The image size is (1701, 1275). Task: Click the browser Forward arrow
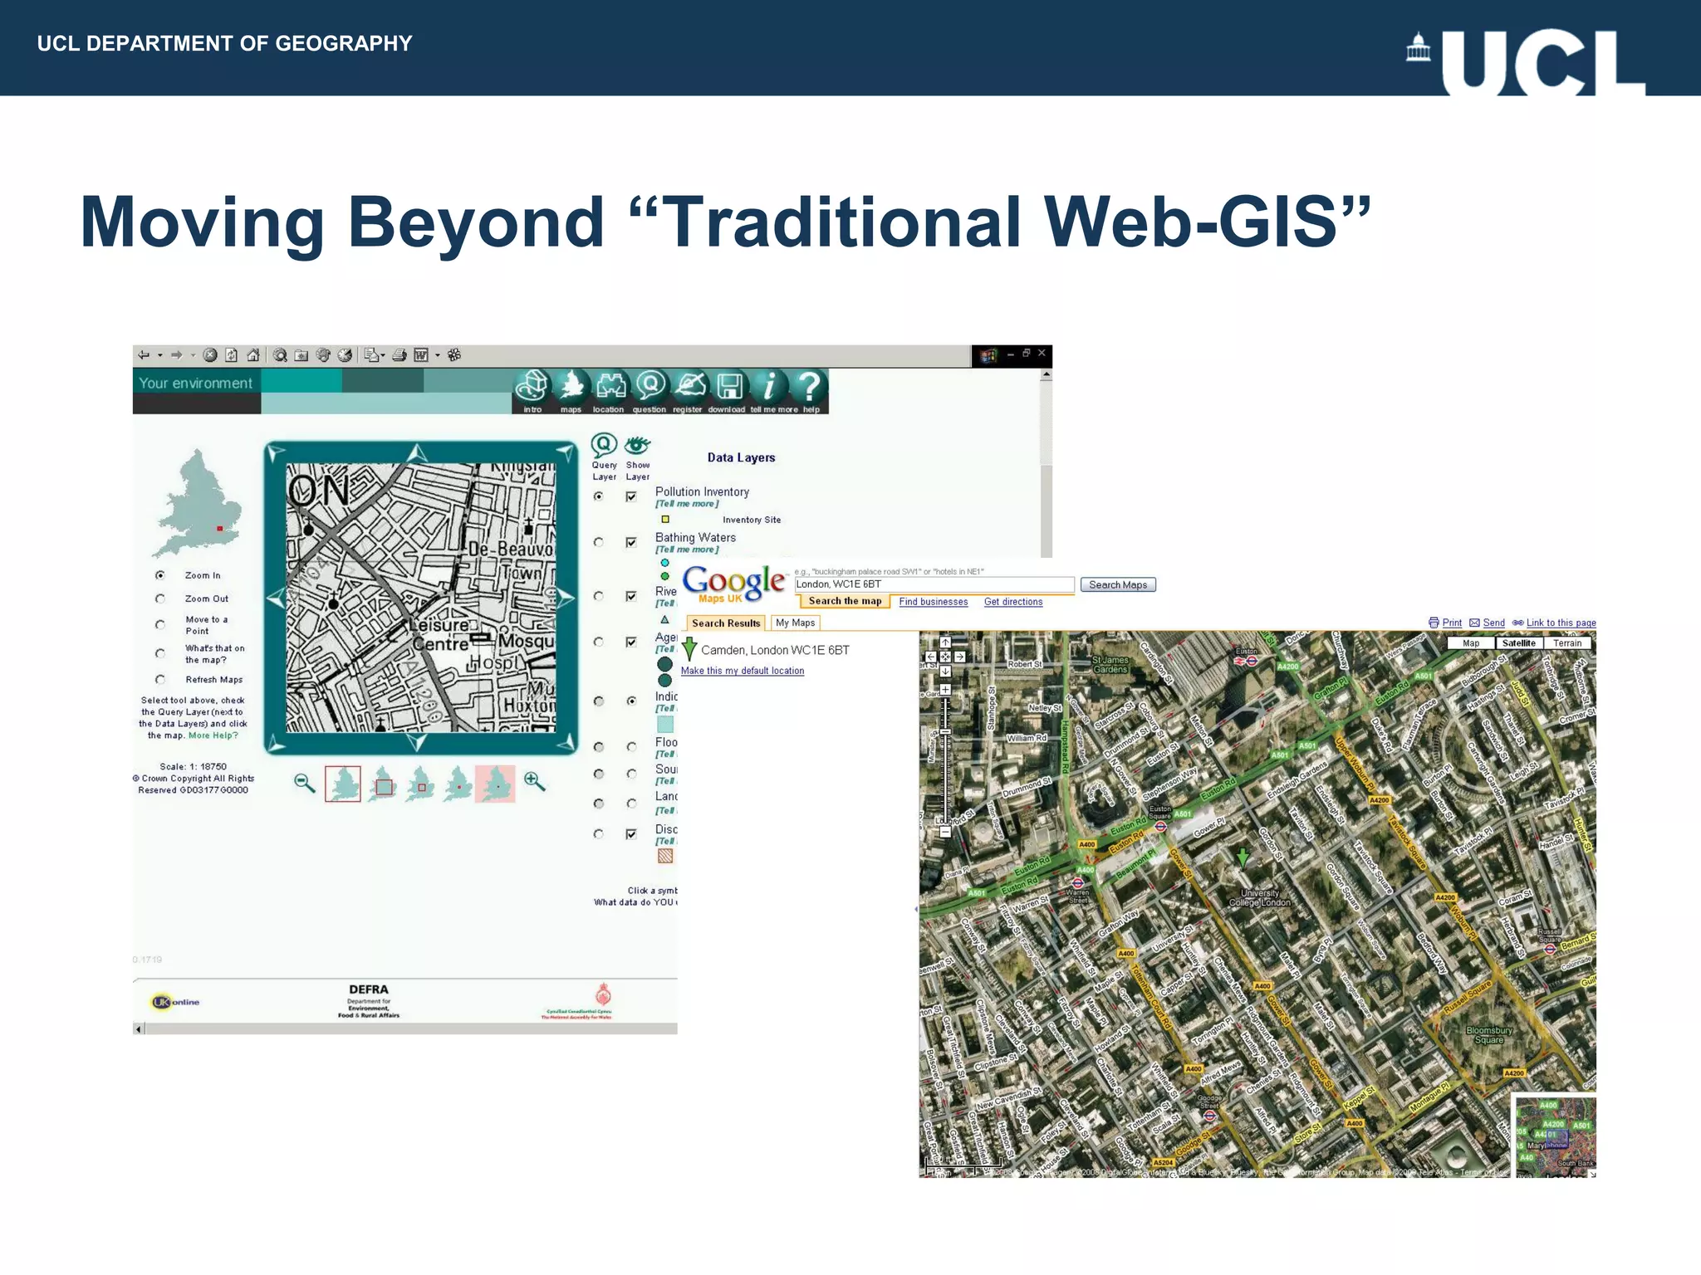point(176,355)
